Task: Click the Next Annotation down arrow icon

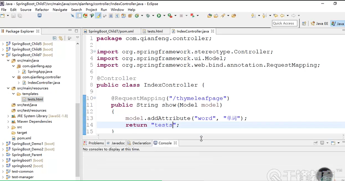Action: pos(253,16)
